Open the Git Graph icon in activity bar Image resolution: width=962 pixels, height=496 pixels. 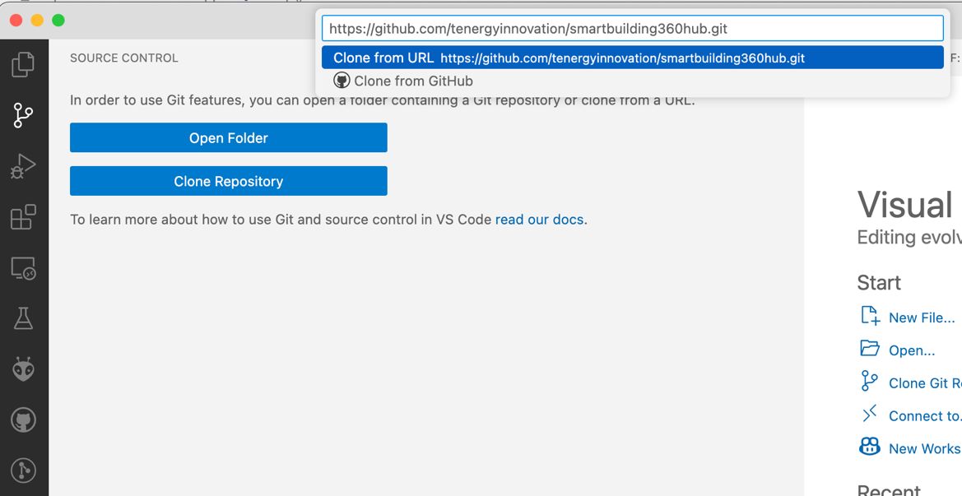23,471
